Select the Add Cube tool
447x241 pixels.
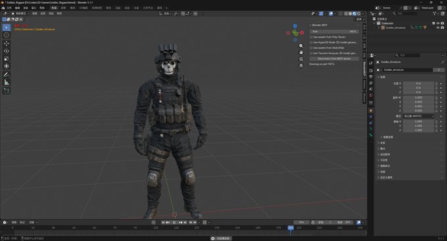tap(7, 91)
